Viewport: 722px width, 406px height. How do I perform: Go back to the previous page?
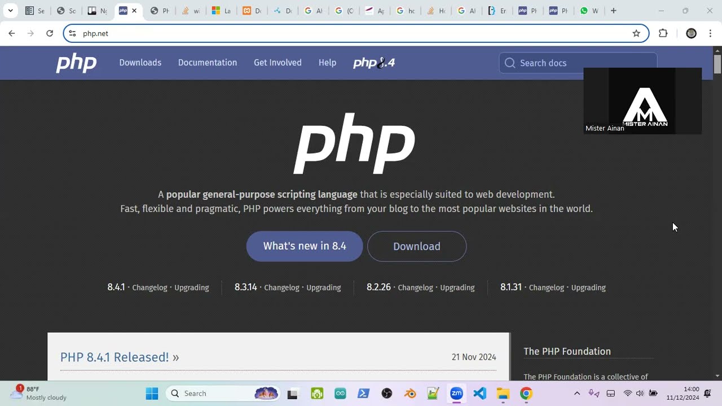pyautogui.click(x=12, y=33)
